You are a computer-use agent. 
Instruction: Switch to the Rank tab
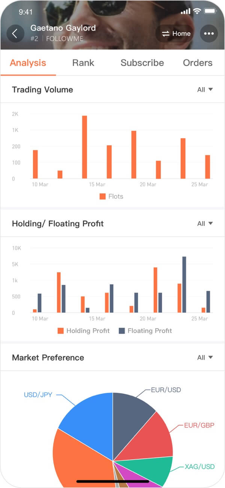point(83,63)
